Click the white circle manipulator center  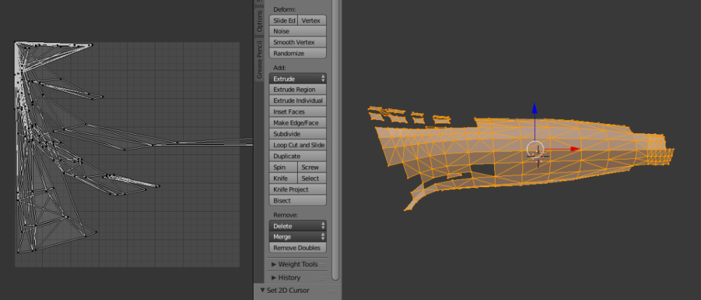point(535,149)
